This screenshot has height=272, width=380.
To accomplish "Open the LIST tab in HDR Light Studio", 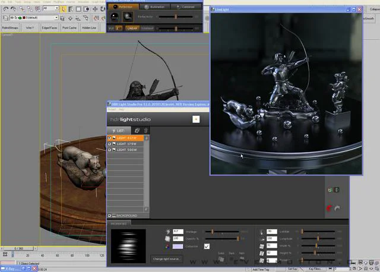I will click(119, 131).
